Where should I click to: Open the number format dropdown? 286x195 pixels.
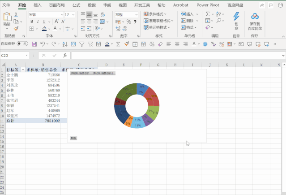(136, 15)
